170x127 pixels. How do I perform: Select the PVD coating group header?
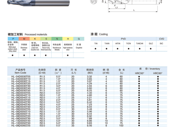[x=123, y=39]
